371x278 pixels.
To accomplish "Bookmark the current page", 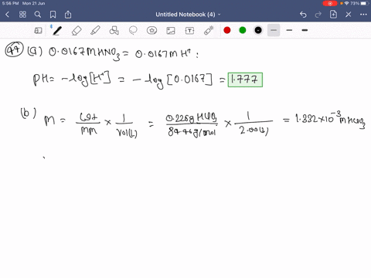I will click(53, 15).
